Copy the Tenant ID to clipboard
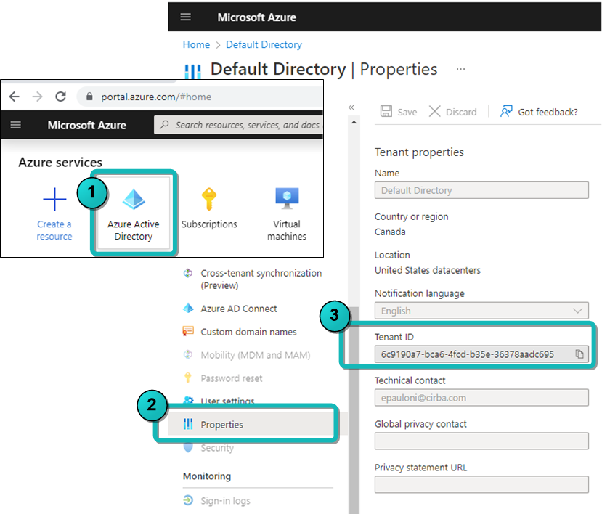This screenshot has width=602, height=514. coord(579,354)
